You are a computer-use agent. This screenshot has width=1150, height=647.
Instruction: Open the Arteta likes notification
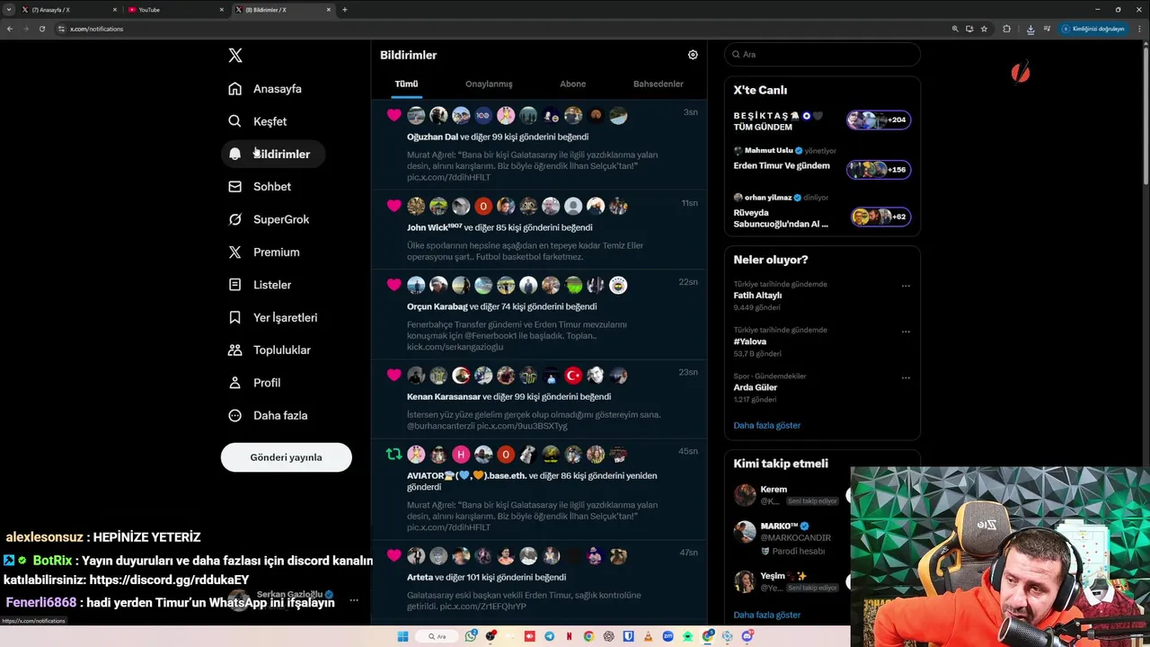(539, 580)
